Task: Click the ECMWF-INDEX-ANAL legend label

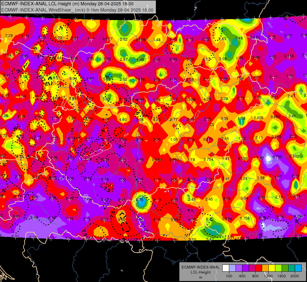Action: point(200,267)
